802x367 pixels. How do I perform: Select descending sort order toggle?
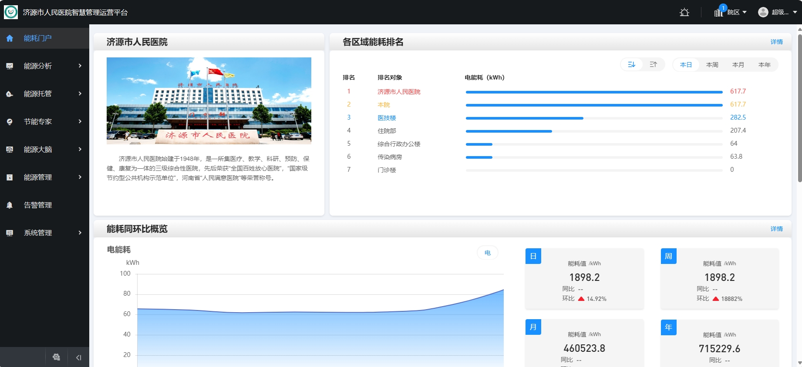[x=632, y=65]
